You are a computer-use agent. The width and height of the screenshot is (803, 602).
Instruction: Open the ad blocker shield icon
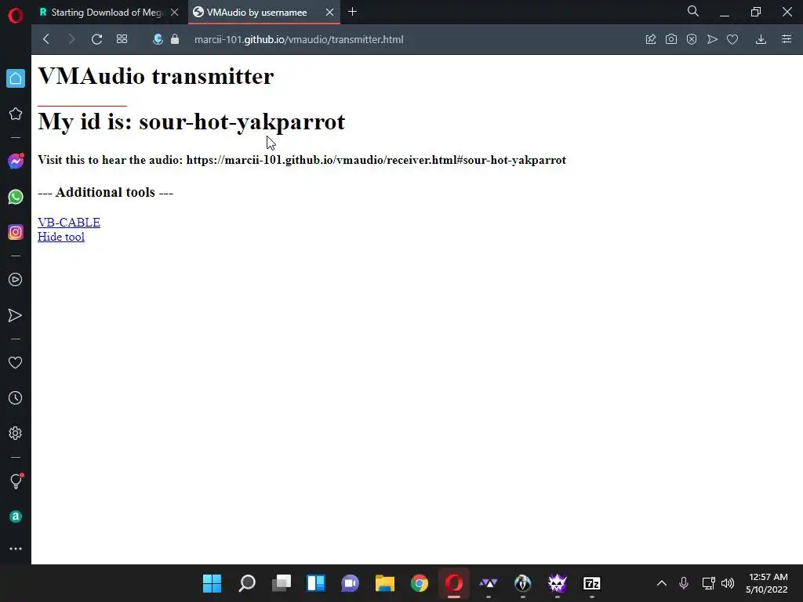tap(692, 39)
